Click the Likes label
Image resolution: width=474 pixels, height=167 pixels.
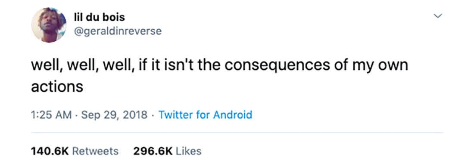189,151
